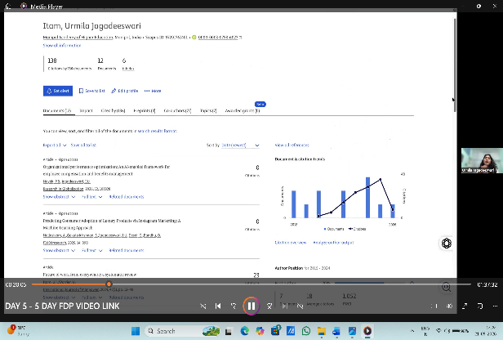Go to the previous track
The image size is (503, 340).
(218, 306)
